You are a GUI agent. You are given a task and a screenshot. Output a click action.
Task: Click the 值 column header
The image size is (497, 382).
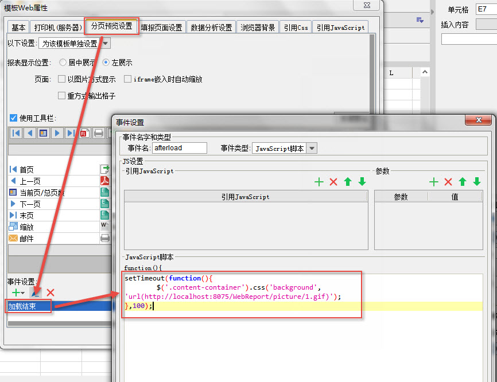tap(455, 197)
